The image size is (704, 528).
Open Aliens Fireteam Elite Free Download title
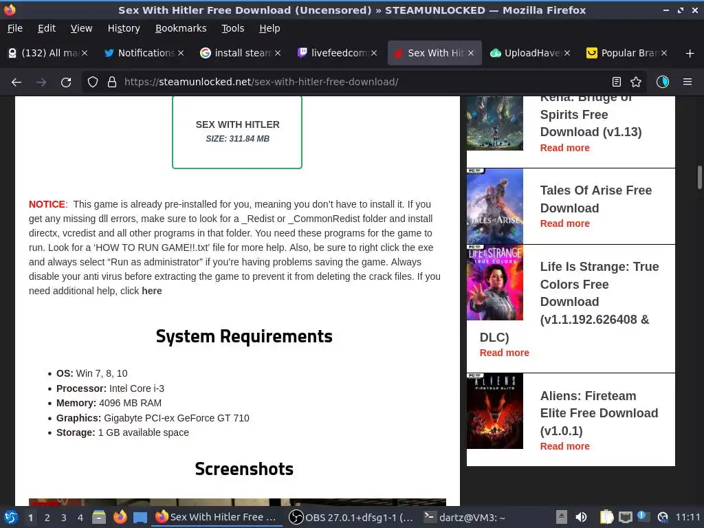(x=599, y=413)
